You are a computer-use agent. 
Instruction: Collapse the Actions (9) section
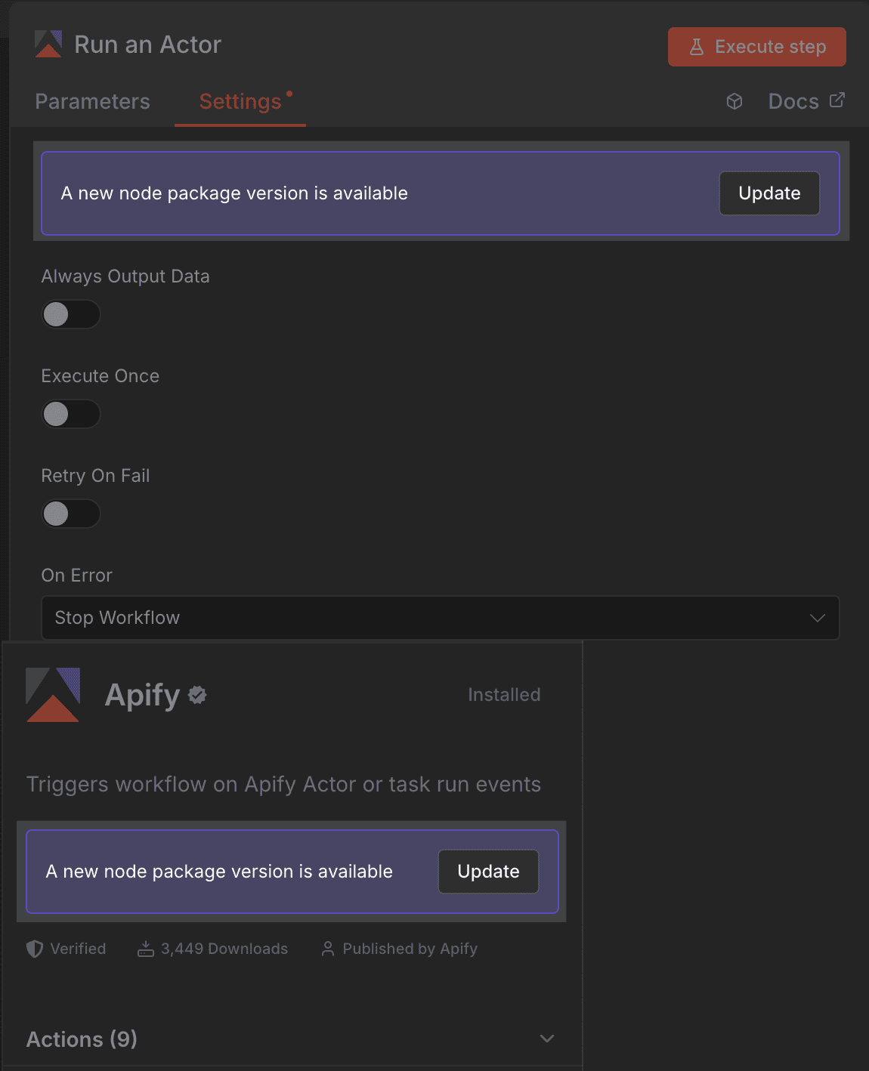(x=547, y=1038)
